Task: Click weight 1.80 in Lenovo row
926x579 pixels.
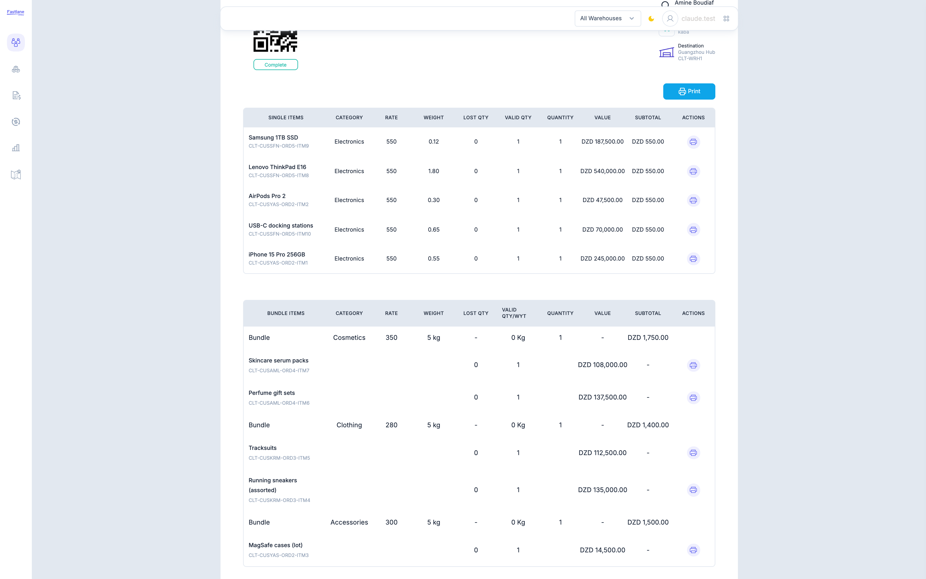Action: tap(433, 171)
